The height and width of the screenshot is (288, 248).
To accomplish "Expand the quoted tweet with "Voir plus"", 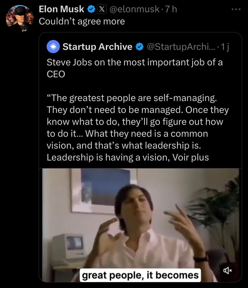I will tap(195, 157).
